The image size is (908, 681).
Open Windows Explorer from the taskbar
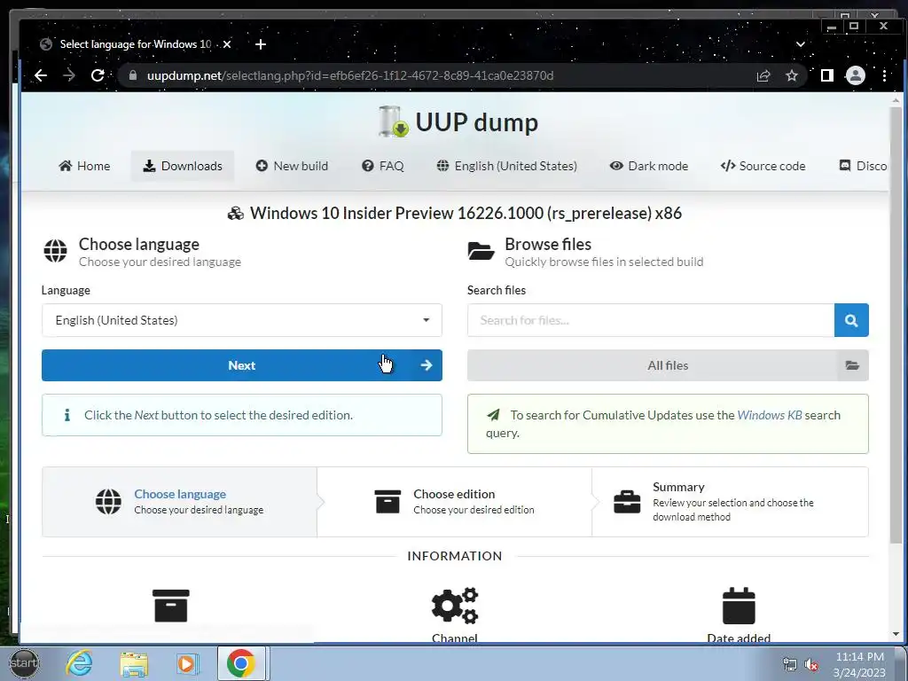tap(134, 663)
